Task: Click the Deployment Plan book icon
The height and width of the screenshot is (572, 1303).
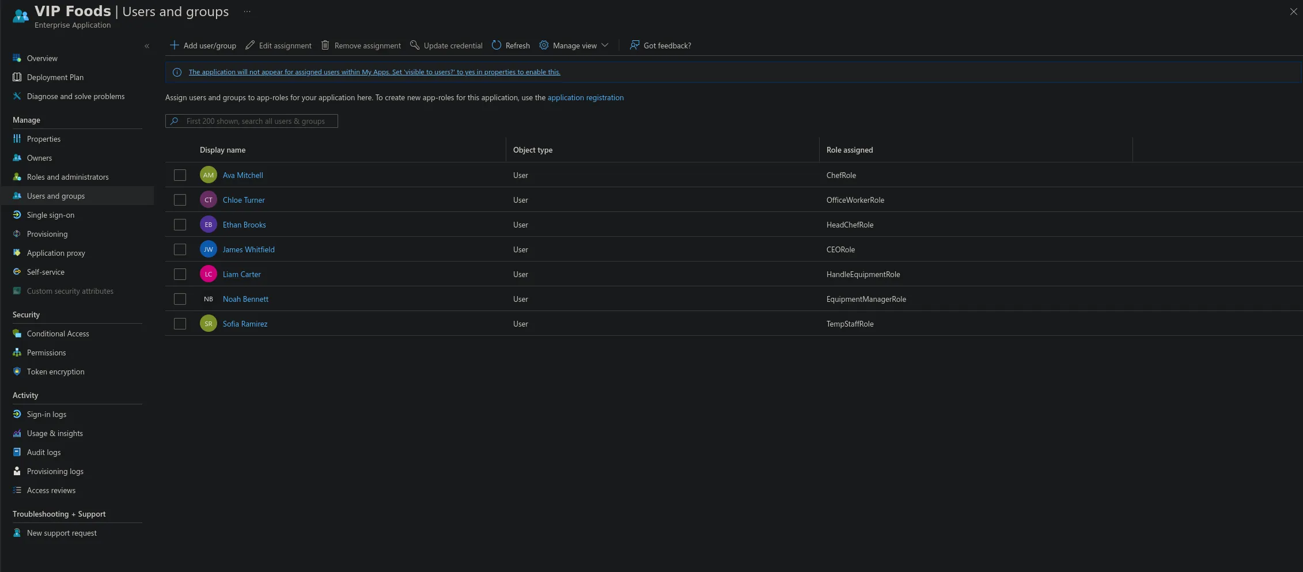Action: tap(17, 77)
